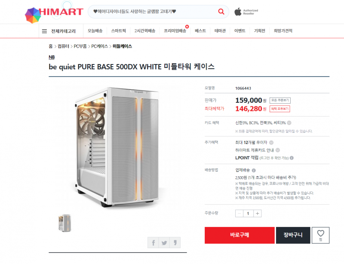Decrease order quantity with minus button
The image size is (344, 264).
tap(240, 213)
